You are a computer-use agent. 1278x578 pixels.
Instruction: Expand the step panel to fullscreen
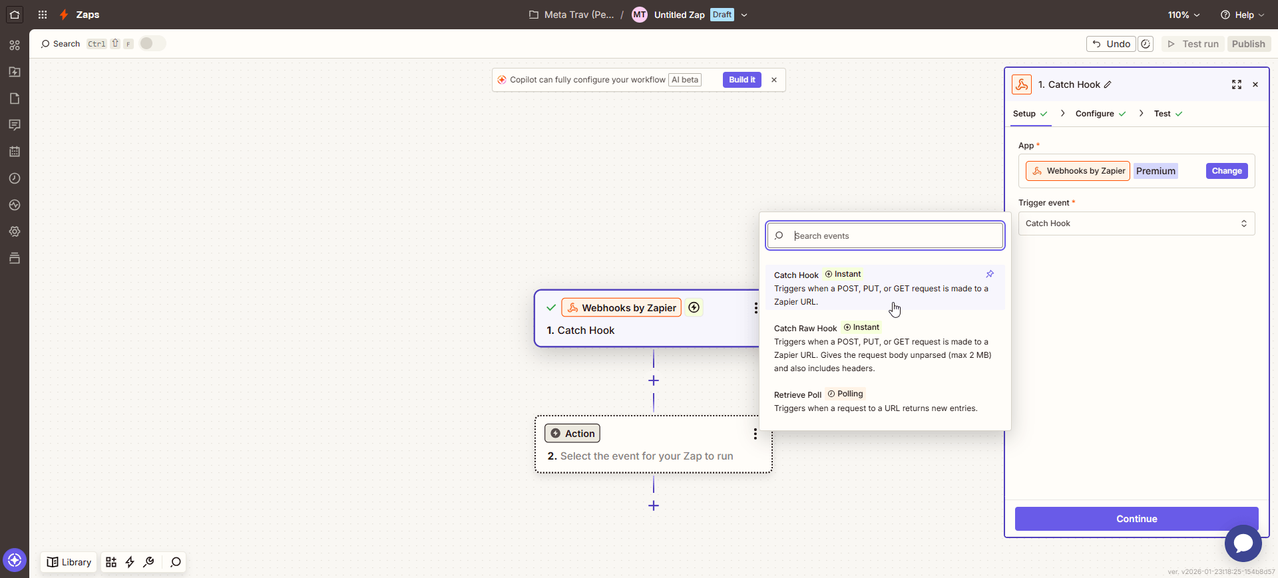click(x=1237, y=84)
